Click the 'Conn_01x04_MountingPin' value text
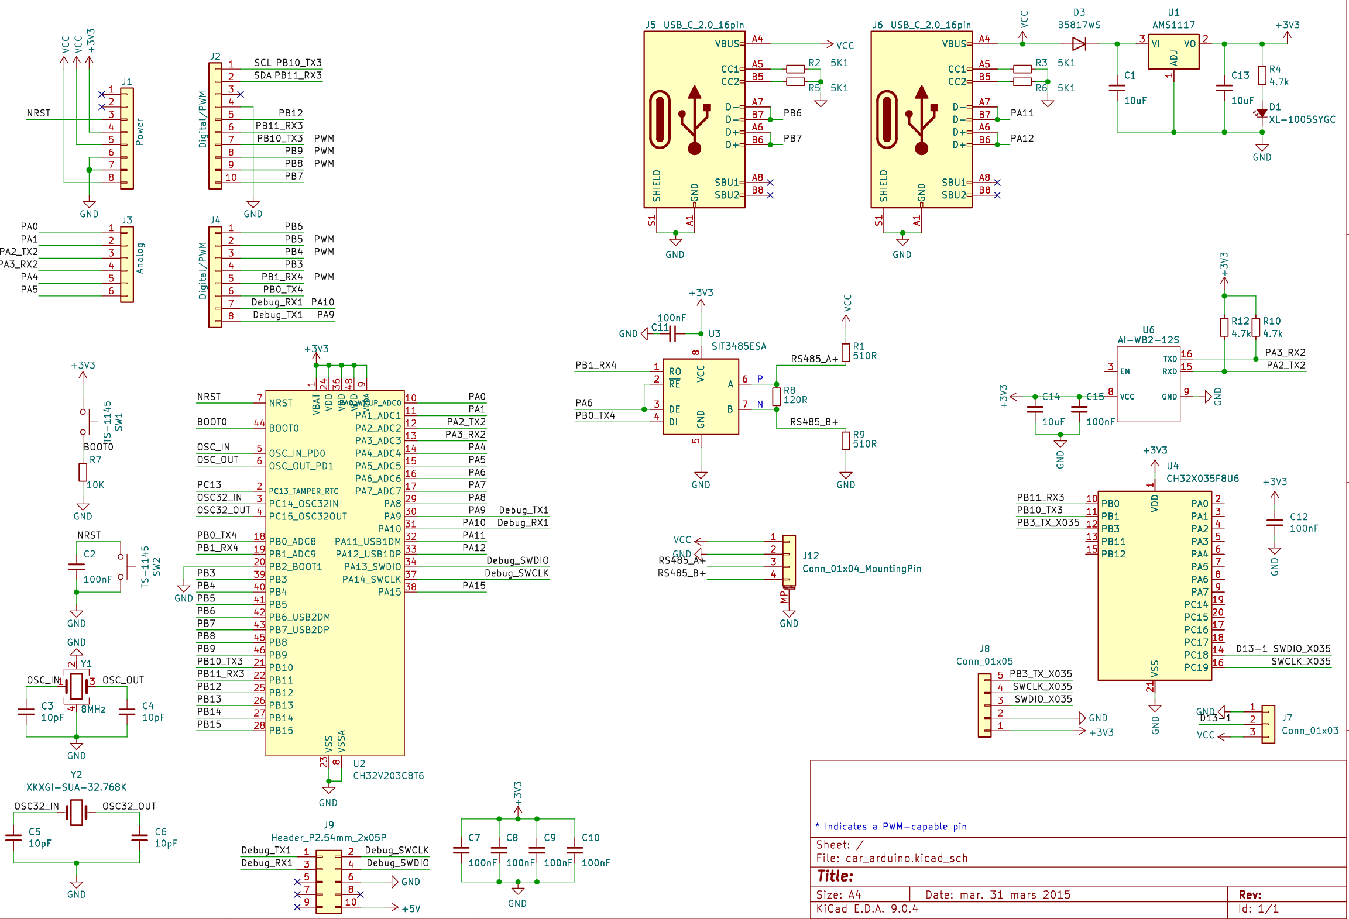This screenshot has height=919, width=1349. coord(861,569)
